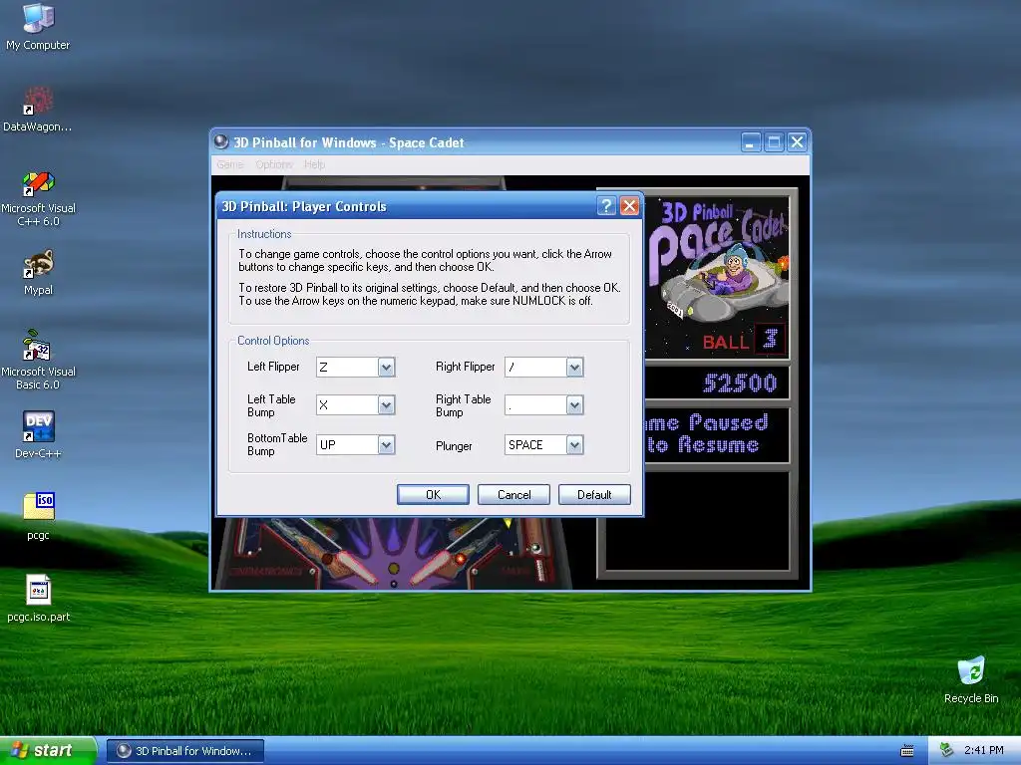Click the Left Flipper label
This screenshot has width=1021, height=765.
pos(273,367)
